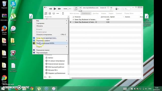
Task: Select the TV Shows library icon
Action: (x=54, y=13)
